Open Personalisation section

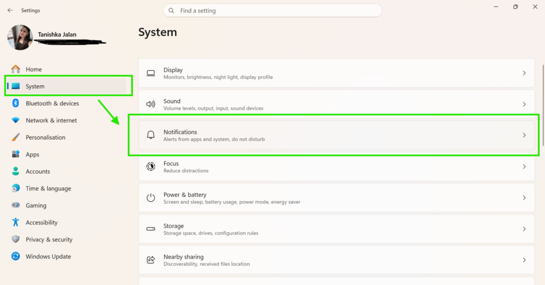point(66,137)
